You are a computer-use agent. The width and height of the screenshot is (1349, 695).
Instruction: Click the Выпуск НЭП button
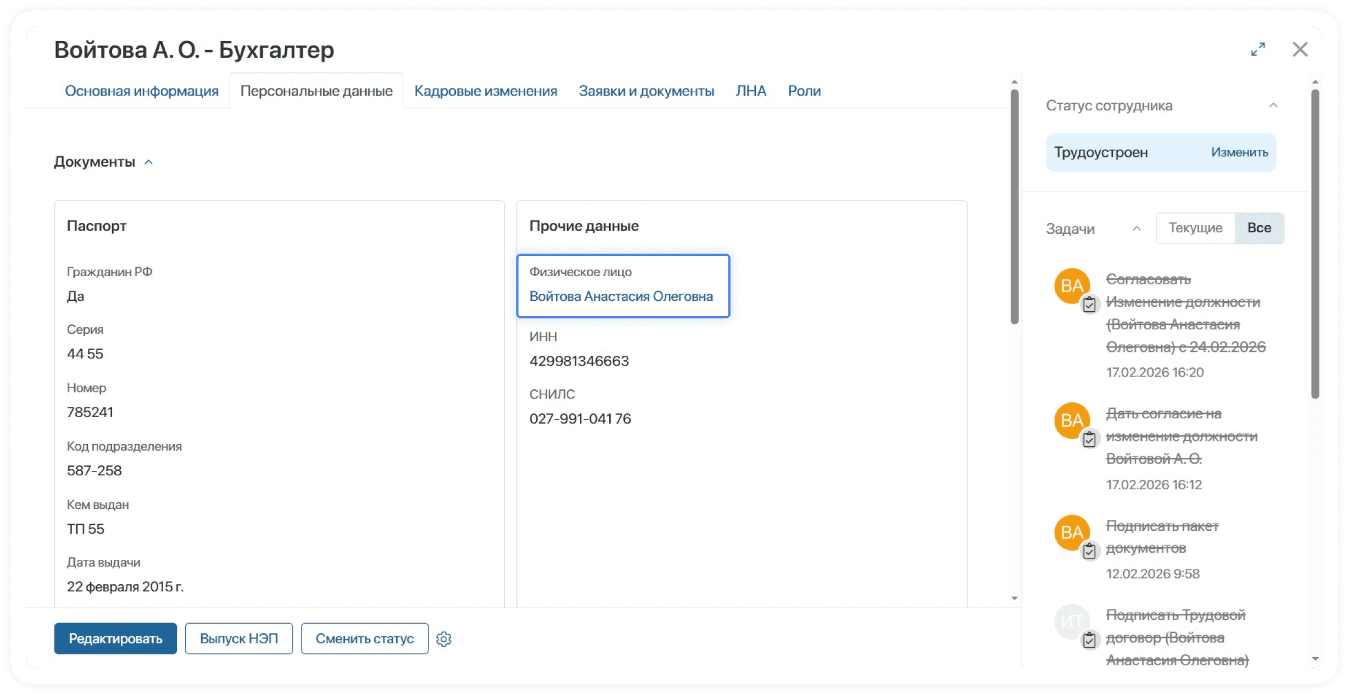pos(239,638)
